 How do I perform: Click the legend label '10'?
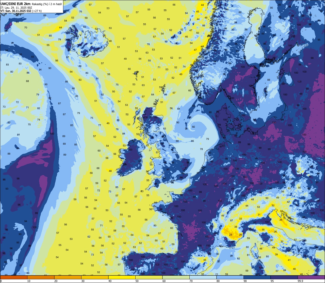29,281
